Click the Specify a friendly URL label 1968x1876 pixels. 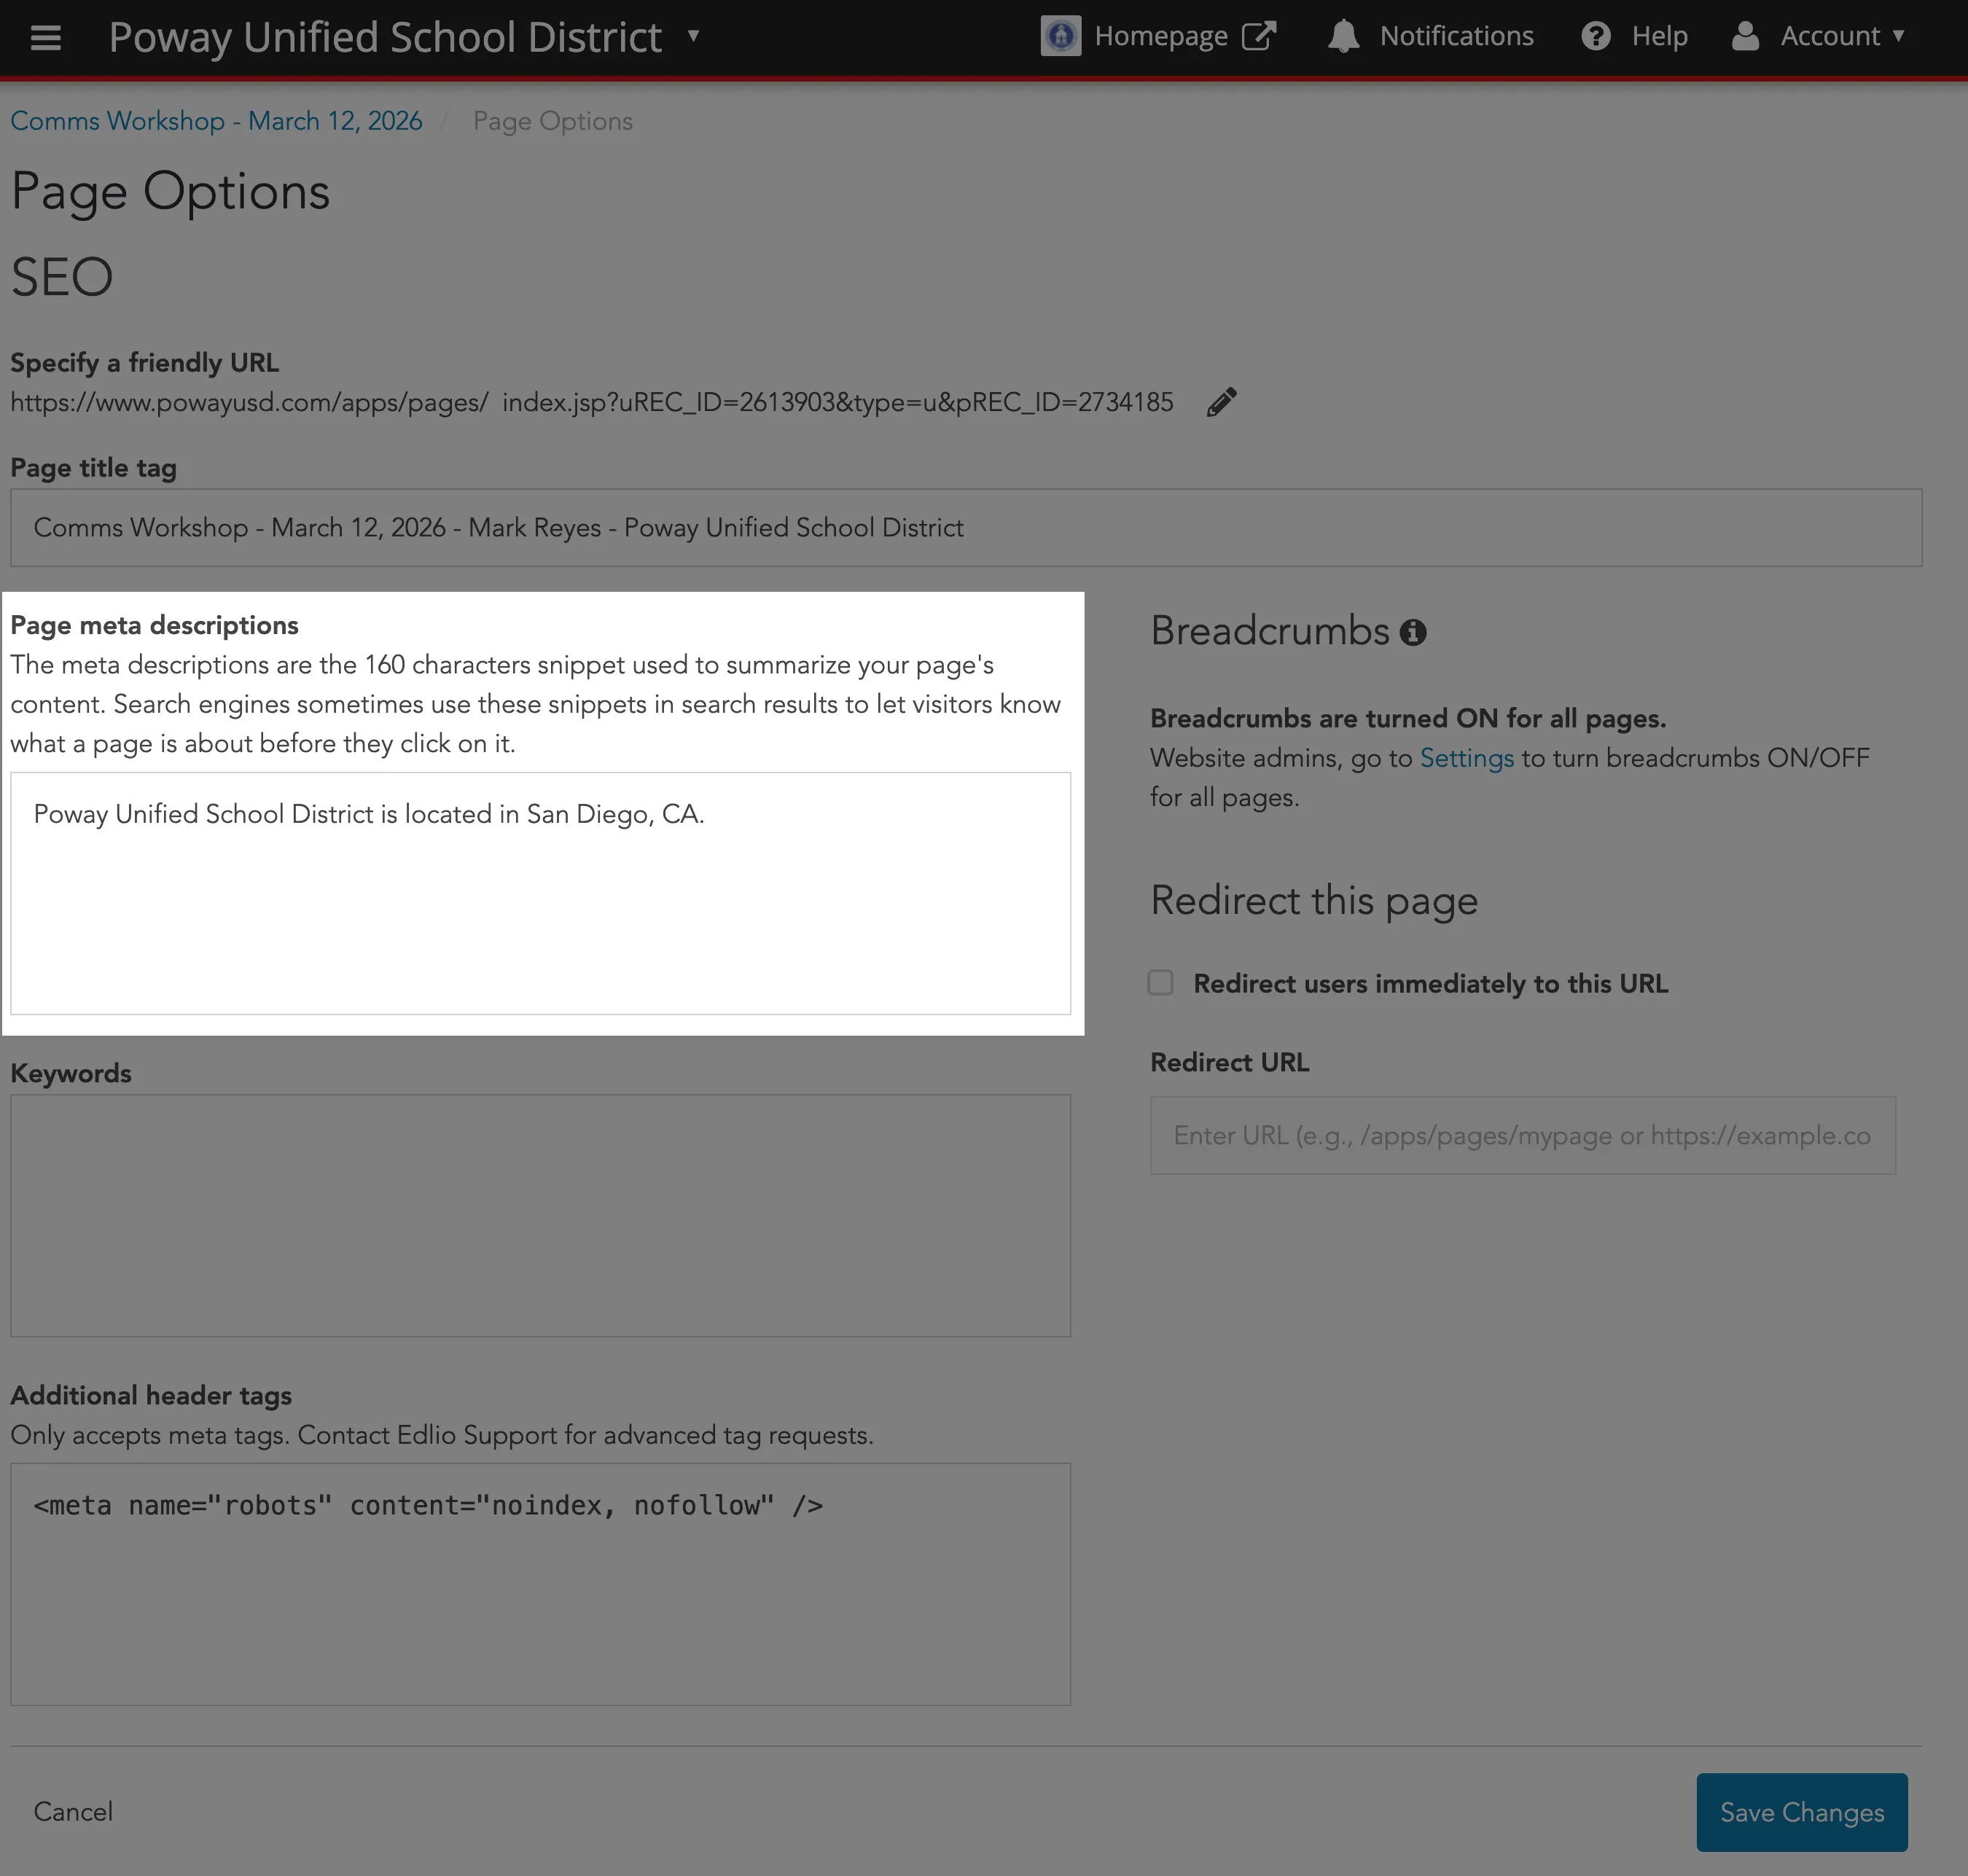point(144,362)
